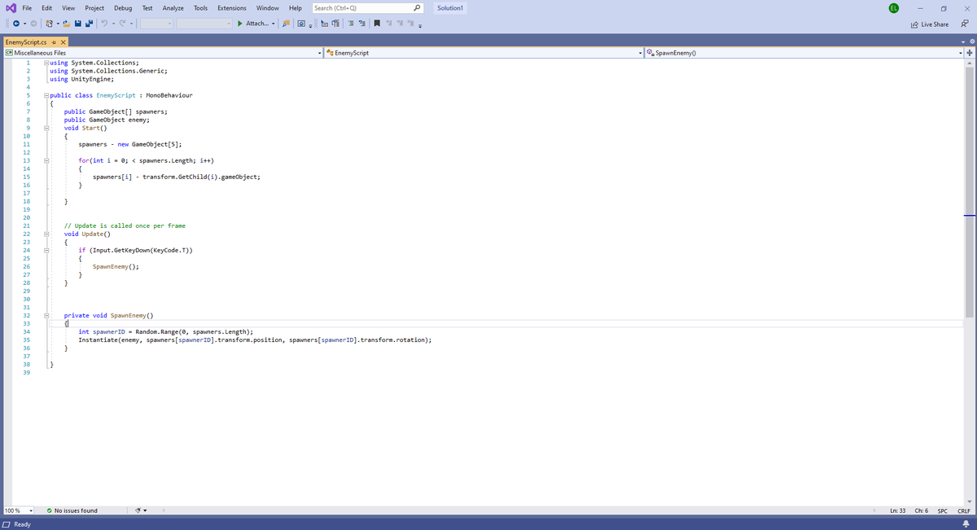
Task: Click the camera snapshot toolbar icon
Action: point(300,24)
